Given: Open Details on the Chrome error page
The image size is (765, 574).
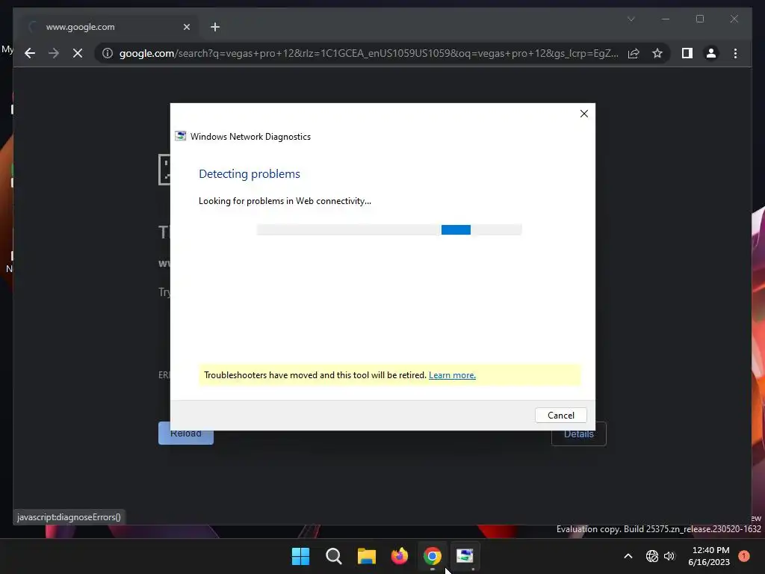Looking at the screenshot, I should click(579, 434).
